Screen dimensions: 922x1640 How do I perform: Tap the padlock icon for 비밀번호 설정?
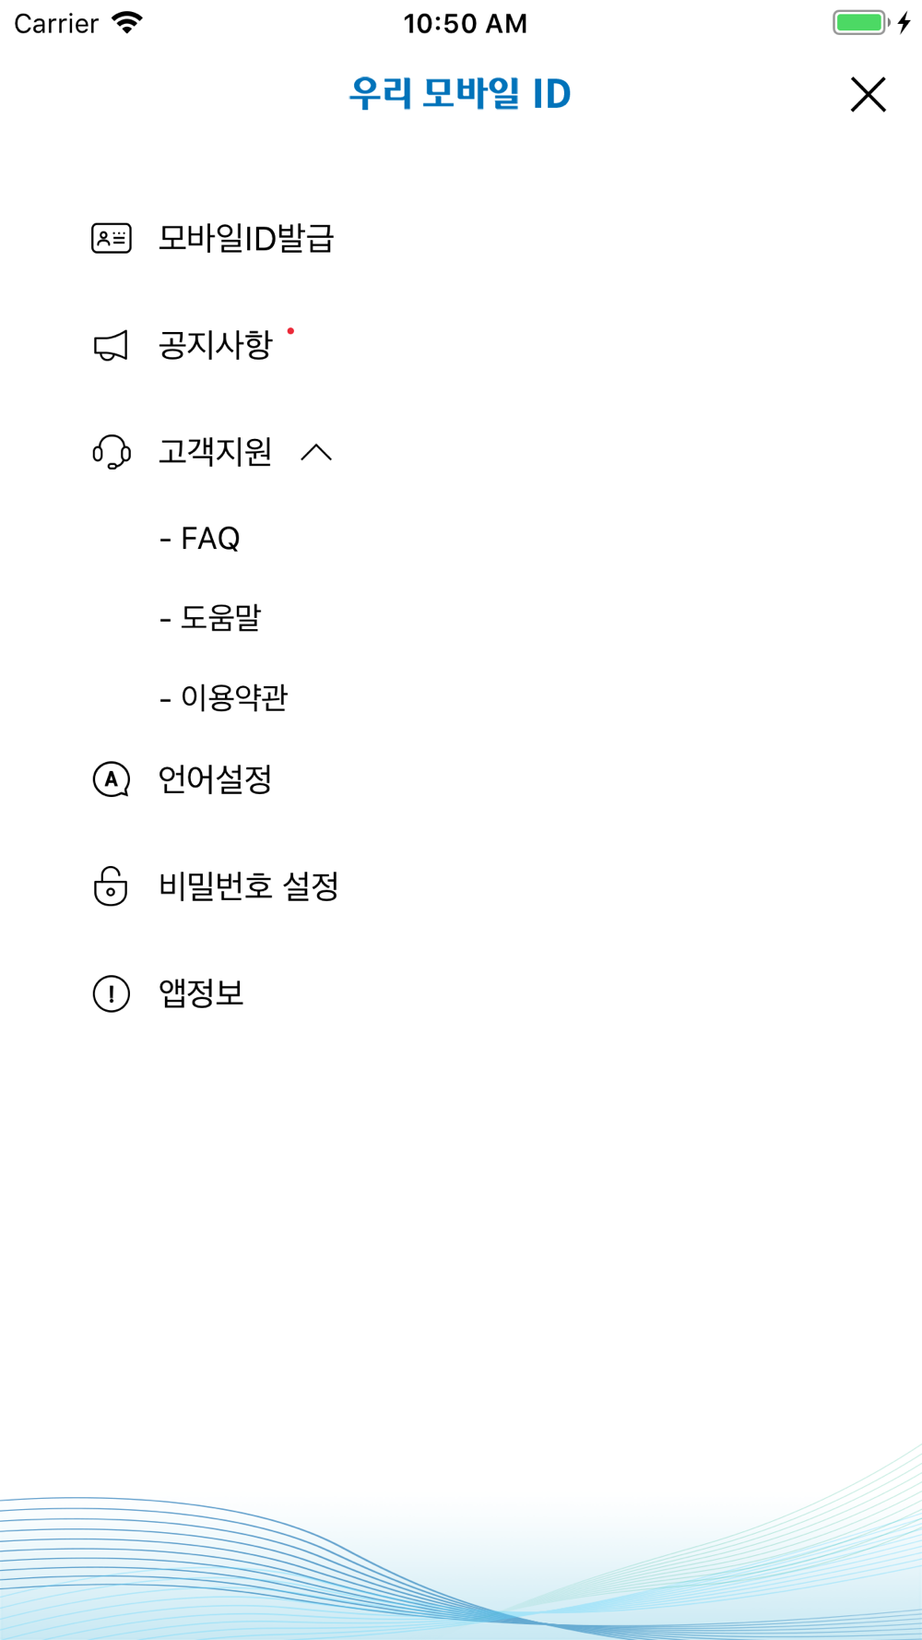tap(111, 886)
